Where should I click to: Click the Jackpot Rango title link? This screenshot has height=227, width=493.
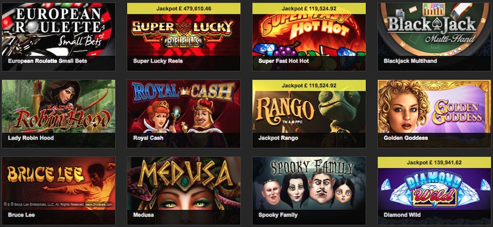pyautogui.click(x=278, y=138)
